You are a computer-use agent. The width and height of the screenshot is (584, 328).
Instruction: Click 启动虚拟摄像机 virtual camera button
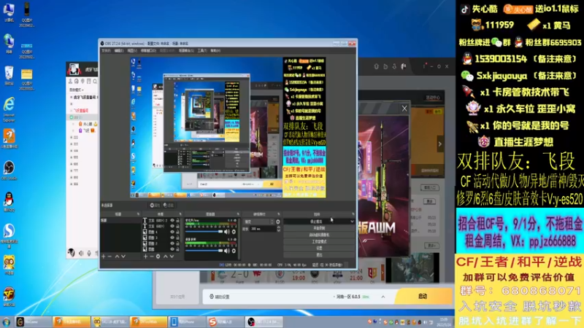(319, 235)
